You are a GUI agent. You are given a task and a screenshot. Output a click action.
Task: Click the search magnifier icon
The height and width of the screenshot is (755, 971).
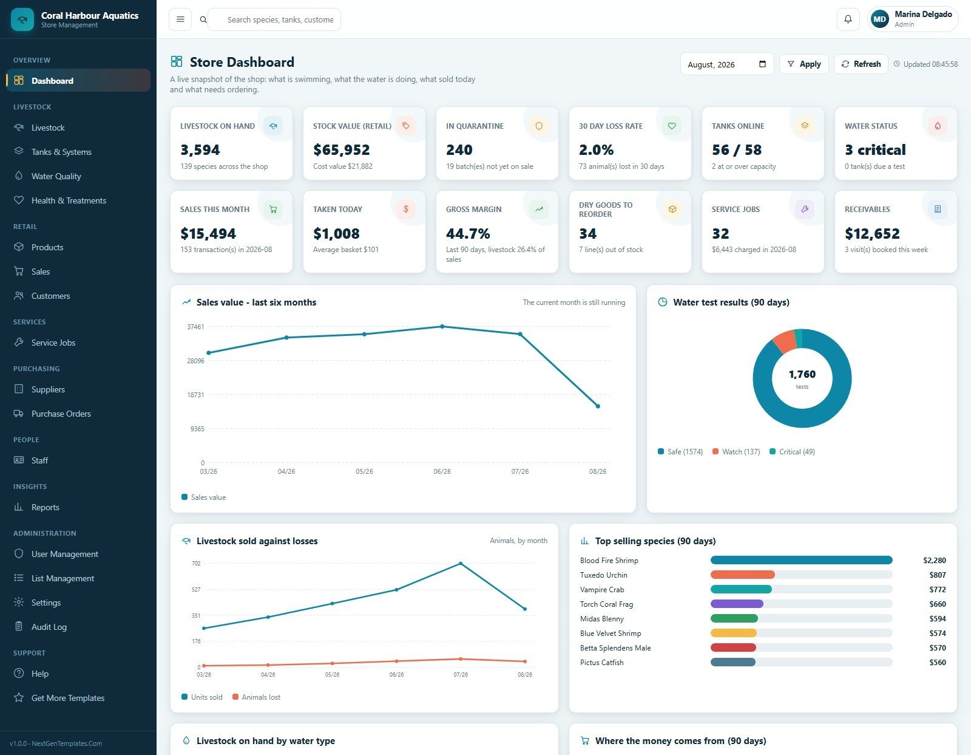[x=203, y=20]
